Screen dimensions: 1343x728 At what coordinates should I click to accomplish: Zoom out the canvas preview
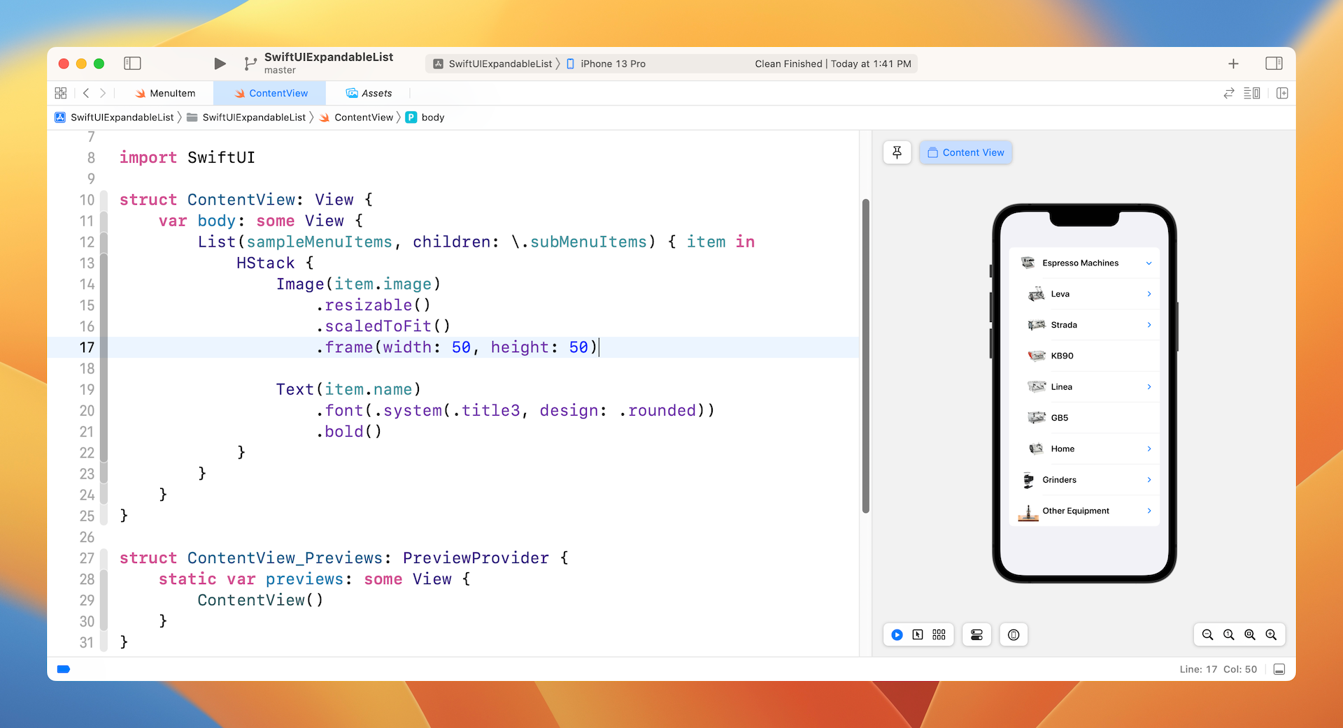[1207, 634]
